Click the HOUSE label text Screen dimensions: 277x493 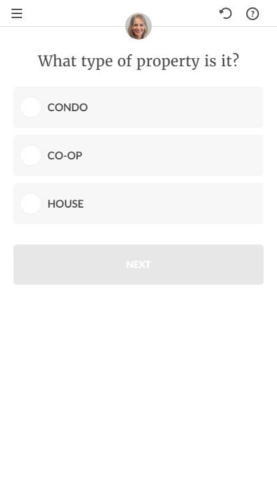coord(66,204)
